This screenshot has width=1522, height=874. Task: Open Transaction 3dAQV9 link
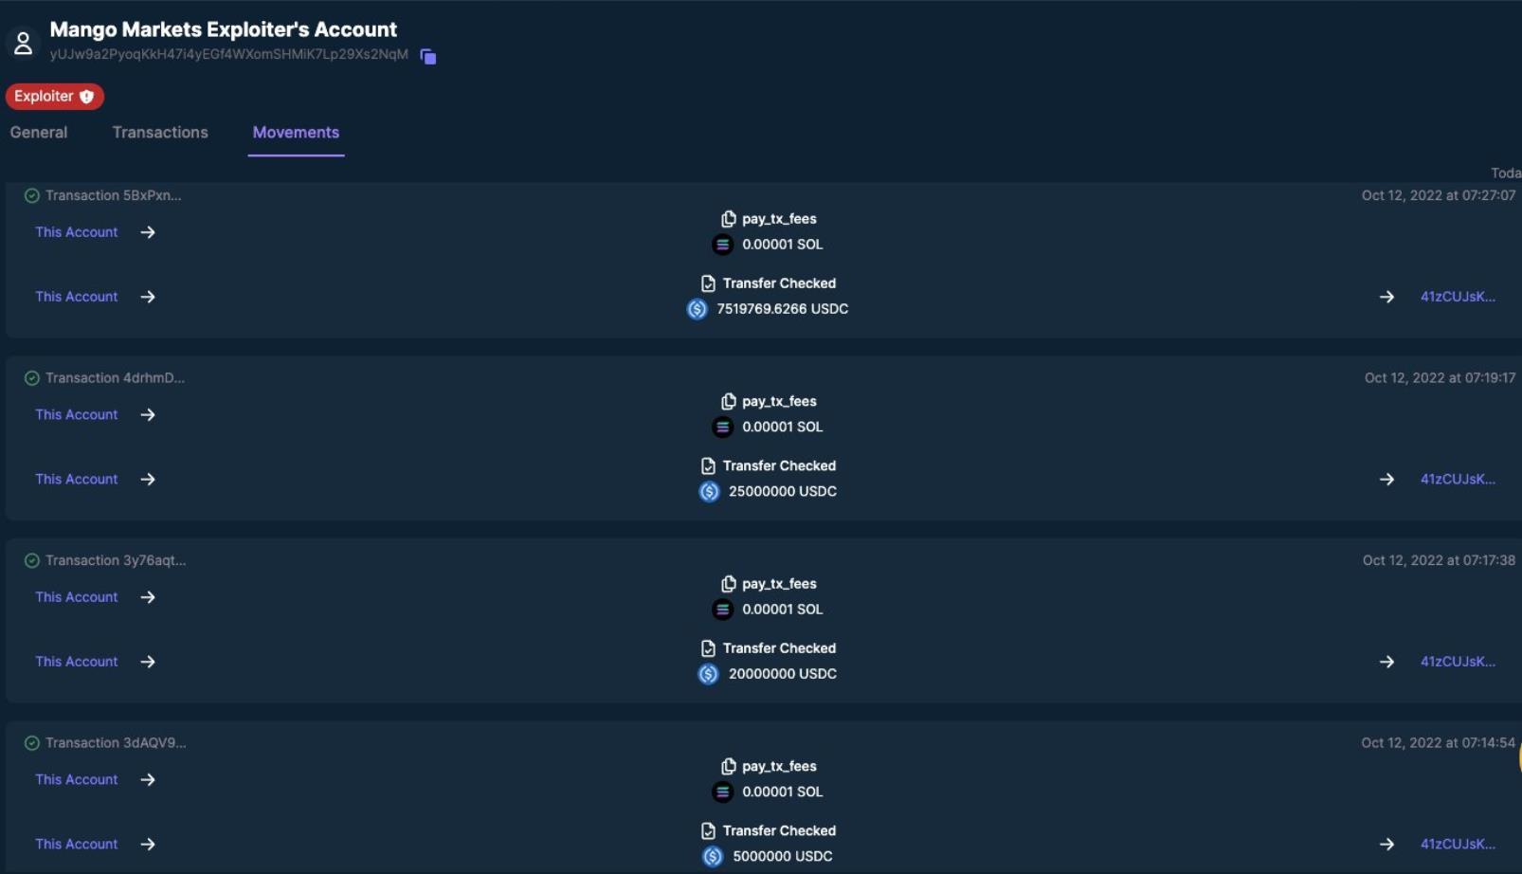116,743
